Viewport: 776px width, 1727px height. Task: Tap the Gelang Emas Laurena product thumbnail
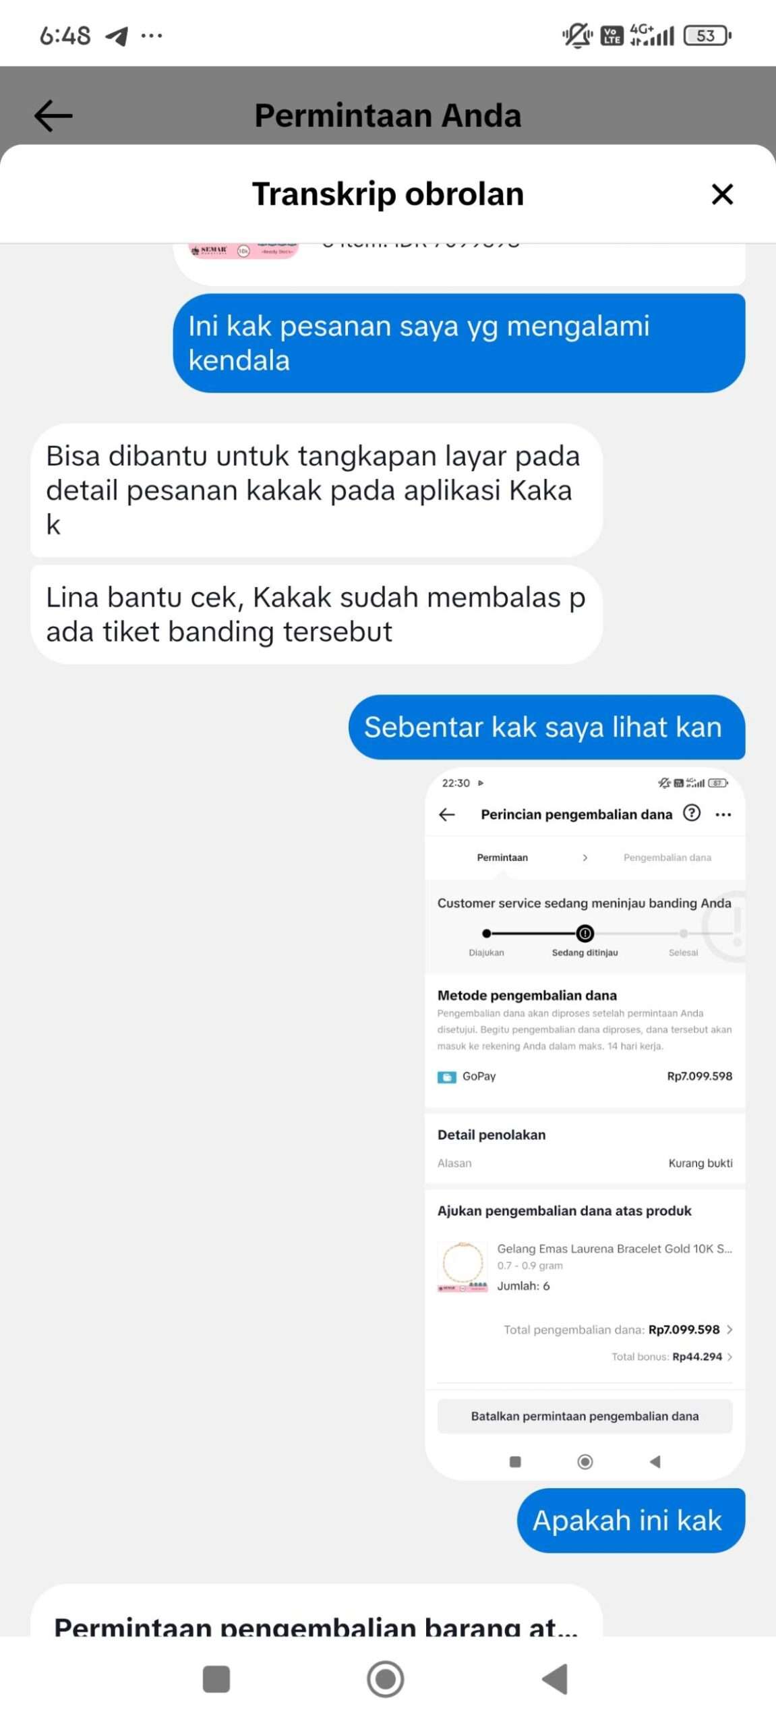[462, 1266]
